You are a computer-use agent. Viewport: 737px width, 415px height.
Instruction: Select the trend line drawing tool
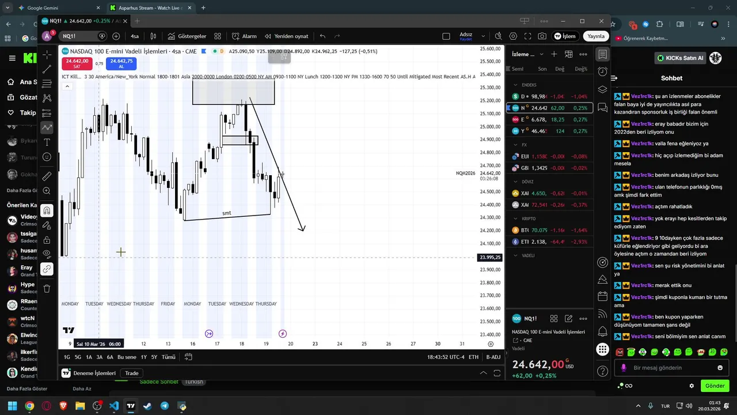coord(47,69)
